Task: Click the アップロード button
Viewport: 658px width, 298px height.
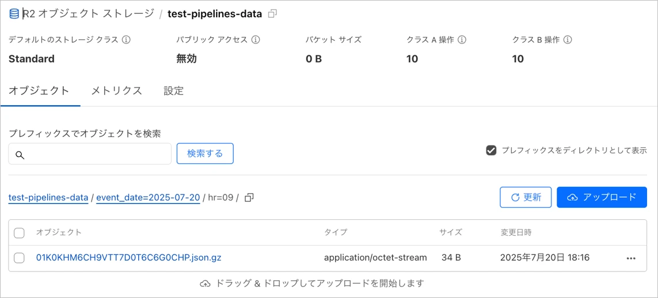Action: click(602, 197)
